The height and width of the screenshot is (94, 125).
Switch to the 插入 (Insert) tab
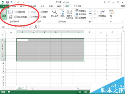tap(22, 6)
